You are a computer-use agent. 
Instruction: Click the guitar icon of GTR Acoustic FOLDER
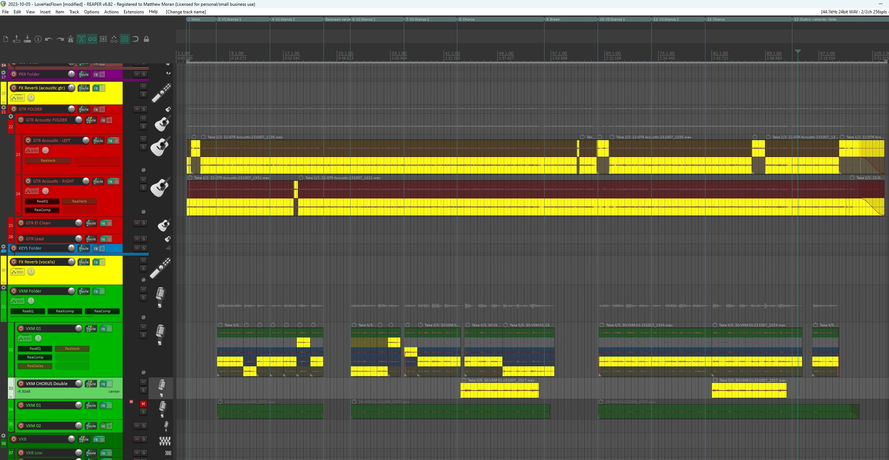162,124
